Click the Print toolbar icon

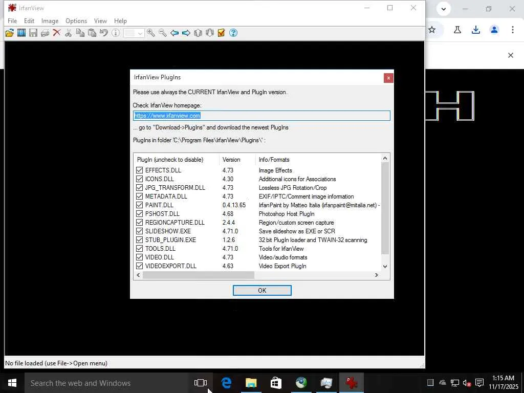[x=45, y=33]
